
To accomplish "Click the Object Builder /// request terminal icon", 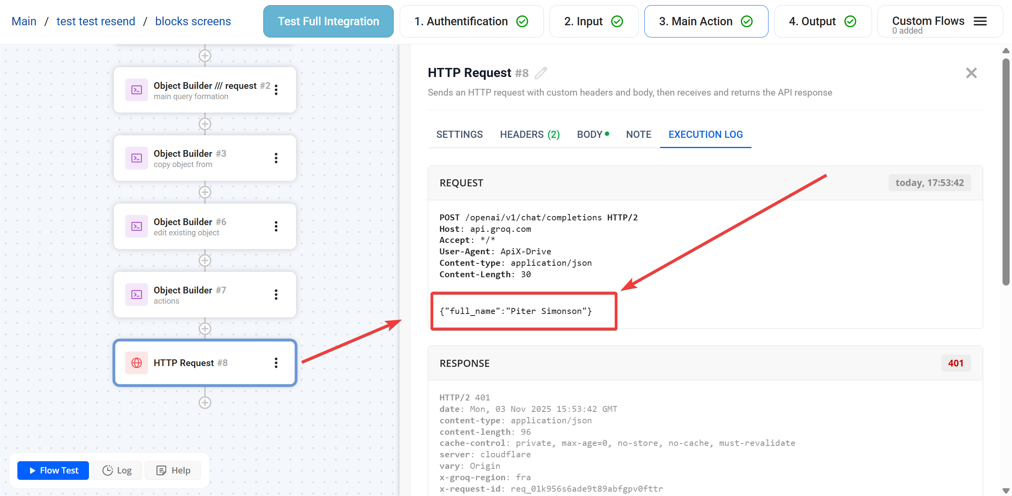I will (x=136, y=90).
